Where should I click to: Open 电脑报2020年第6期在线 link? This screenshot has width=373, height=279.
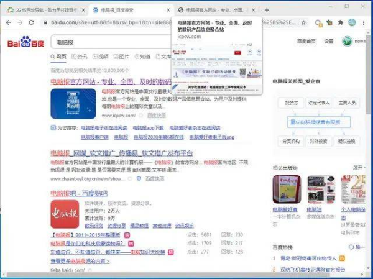(x=159, y=137)
